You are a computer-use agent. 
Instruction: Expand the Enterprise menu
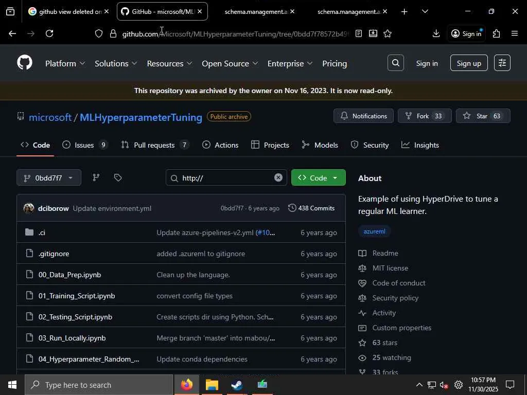click(x=290, y=63)
